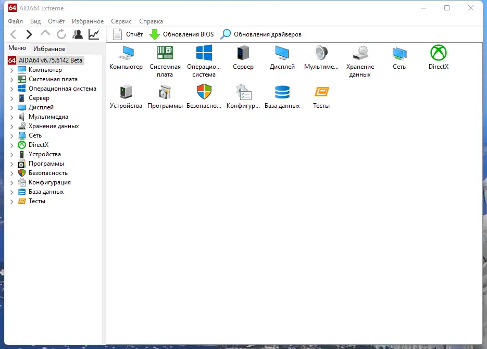Expand the Хранение данных tree node chevron
487x349 pixels.
[12, 127]
